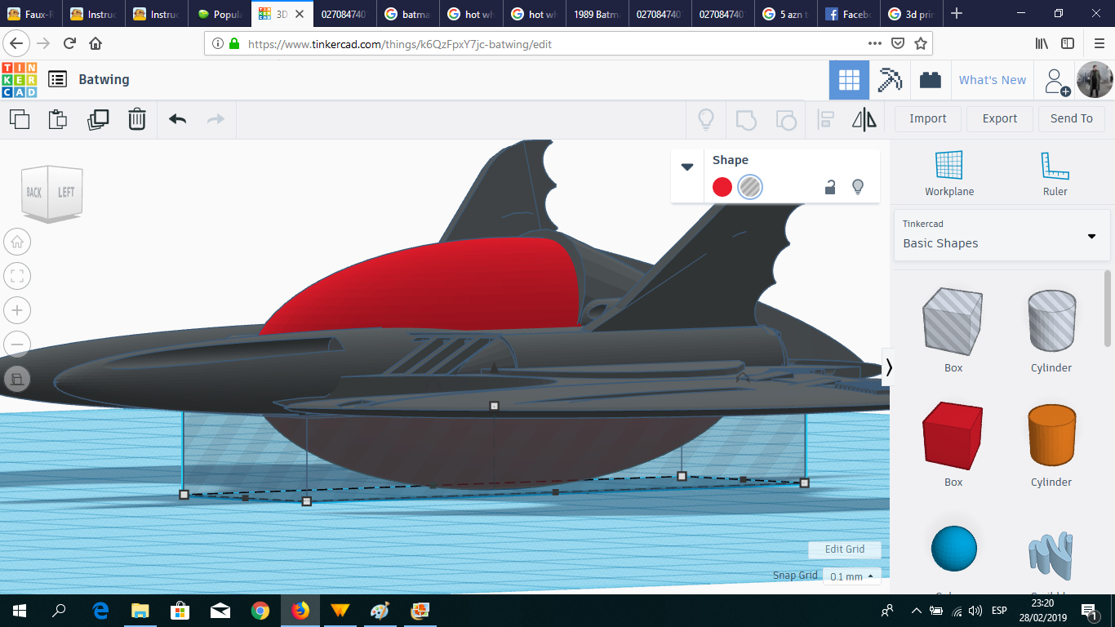This screenshot has width=1115, height=627.
Task: Click the Import button
Action: (x=928, y=118)
